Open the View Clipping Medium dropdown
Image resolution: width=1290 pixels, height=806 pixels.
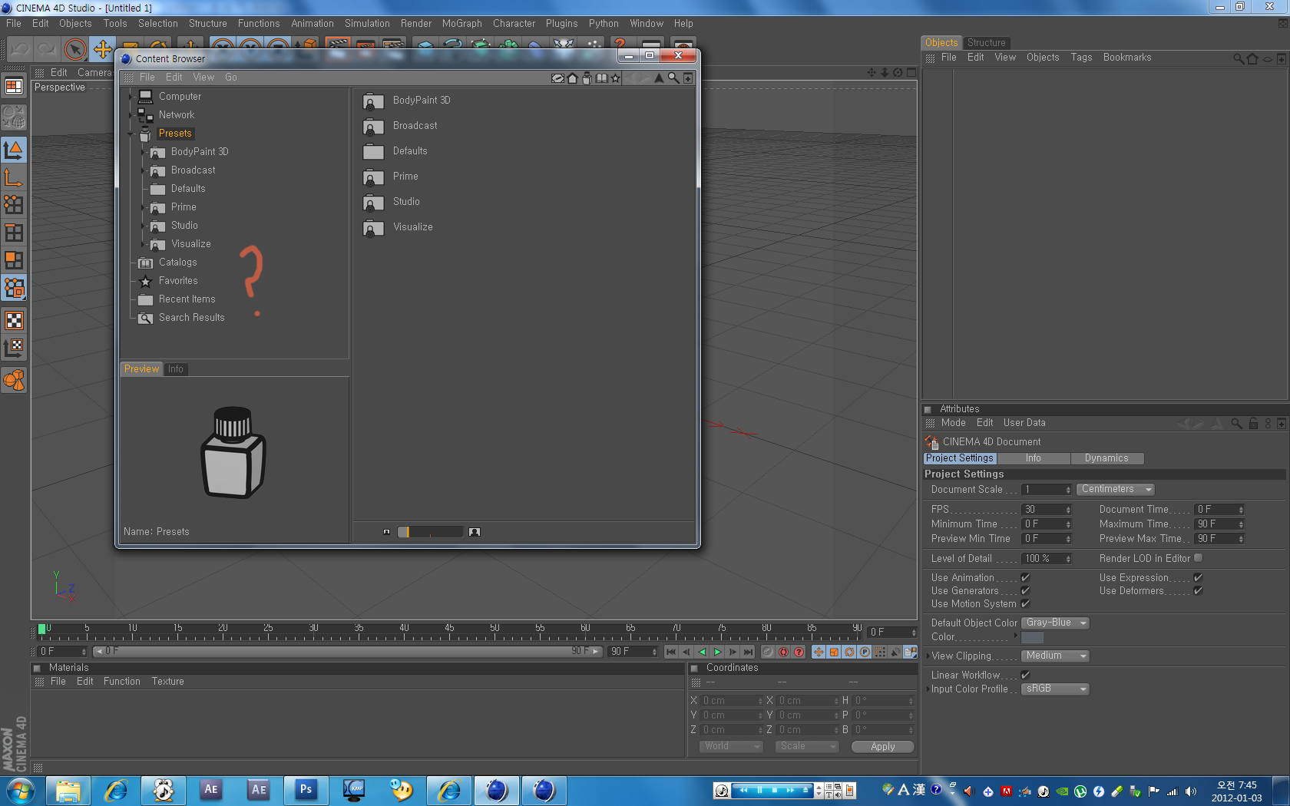(x=1055, y=656)
